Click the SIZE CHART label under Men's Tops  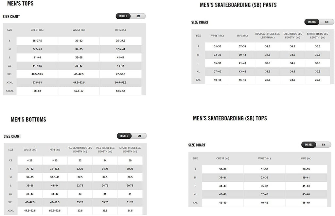point(11,16)
